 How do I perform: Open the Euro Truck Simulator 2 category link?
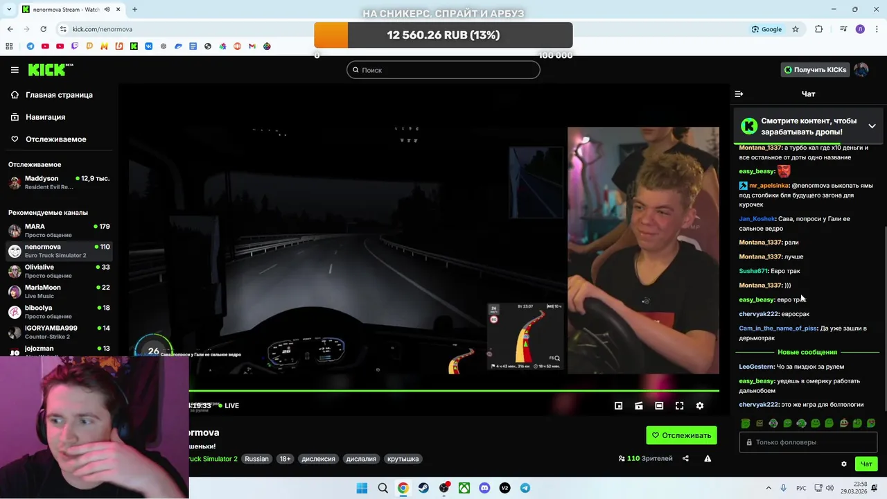point(213,459)
